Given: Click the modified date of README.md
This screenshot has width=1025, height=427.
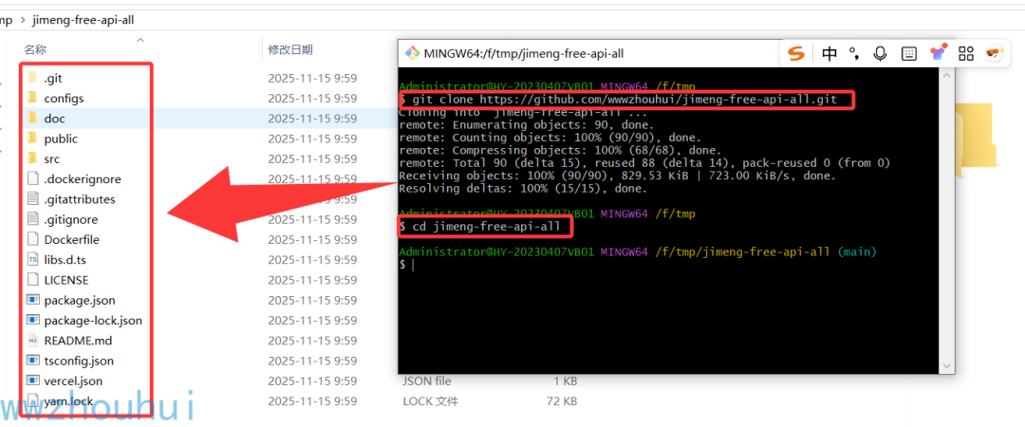Looking at the screenshot, I should pyautogui.click(x=312, y=341).
